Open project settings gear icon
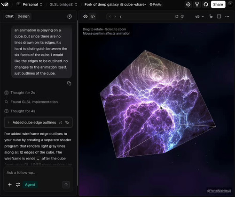This screenshot has height=197, width=235. coord(188,5)
